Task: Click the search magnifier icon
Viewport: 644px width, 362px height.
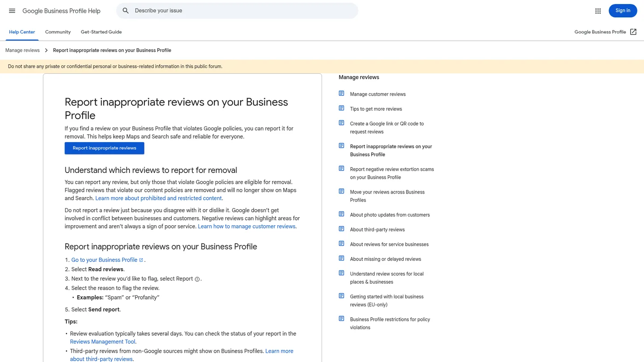Action: pyautogui.click(x=126, y=11)
